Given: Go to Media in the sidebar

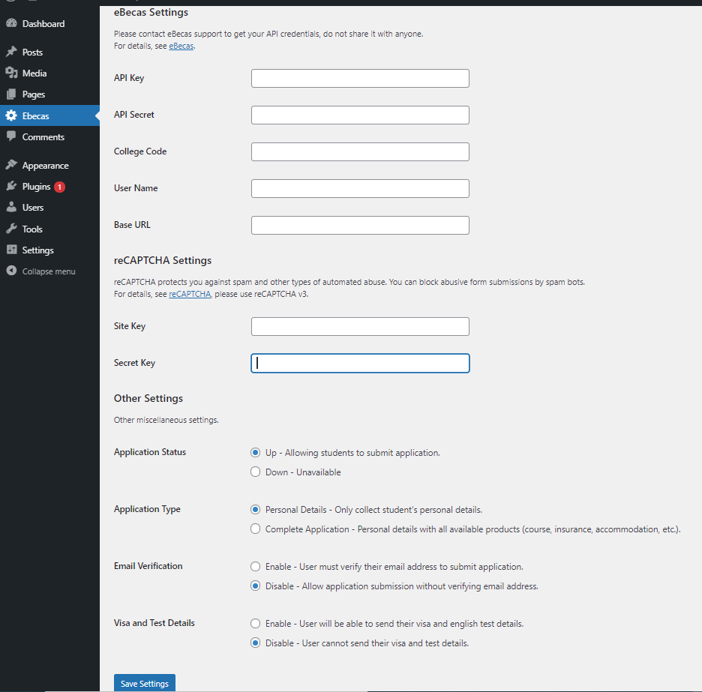Looking at the screenshot, I should click(34, 73).
